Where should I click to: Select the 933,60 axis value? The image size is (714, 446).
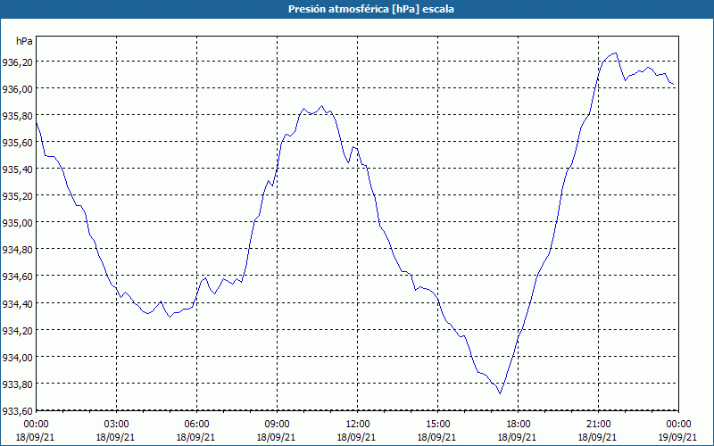tap(17, 411)
